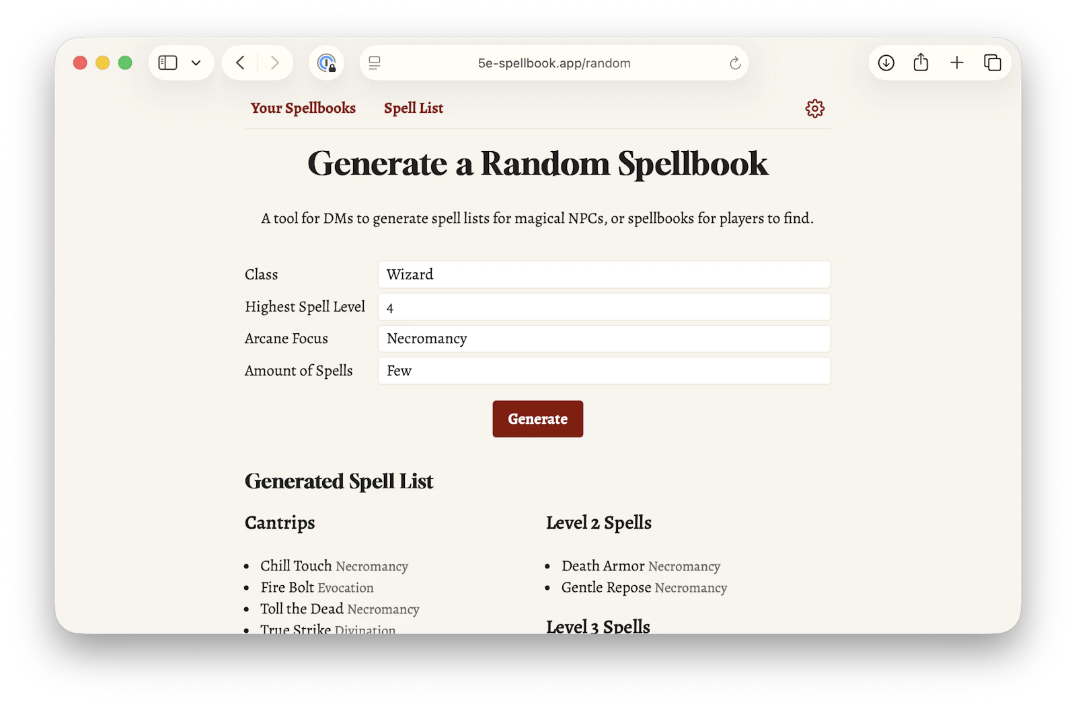Open the Spell List page
Viewport: 1076px width, 706px height.
coord(413,108)
